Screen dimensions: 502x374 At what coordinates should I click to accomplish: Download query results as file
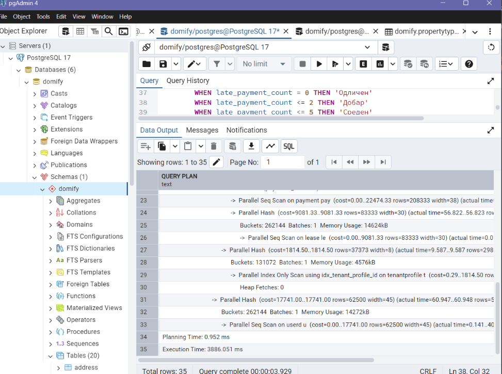[x=251, y=146]
